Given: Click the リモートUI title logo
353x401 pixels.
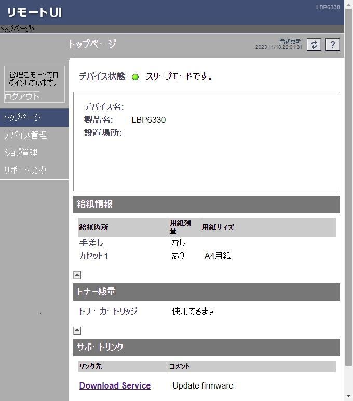Looking at the screenshot, I should click(35, 12).
